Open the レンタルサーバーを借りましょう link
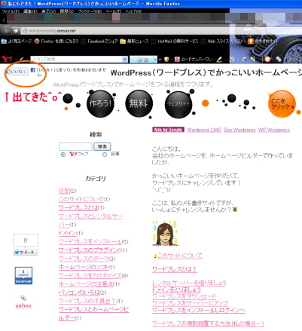302x331 pixels. point(189,283)
